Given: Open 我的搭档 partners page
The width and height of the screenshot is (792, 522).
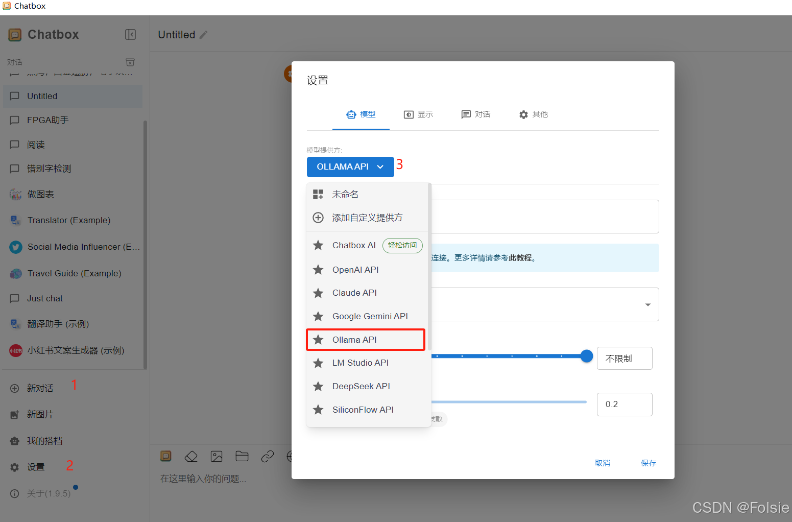Looking at the screenshot, I should pos(73,441).
